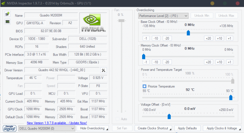Click the Memory Clock Offset slider handle
Screen dimensions: 244x133
click(144, 57)
